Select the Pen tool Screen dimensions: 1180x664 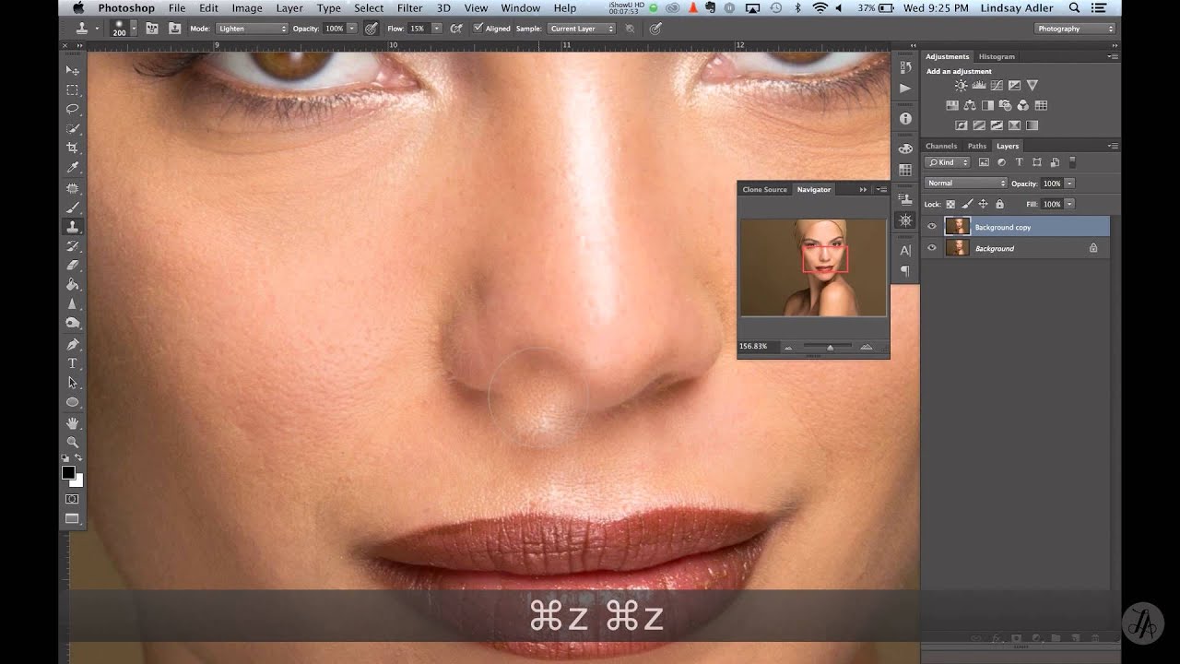coord(73,344)
